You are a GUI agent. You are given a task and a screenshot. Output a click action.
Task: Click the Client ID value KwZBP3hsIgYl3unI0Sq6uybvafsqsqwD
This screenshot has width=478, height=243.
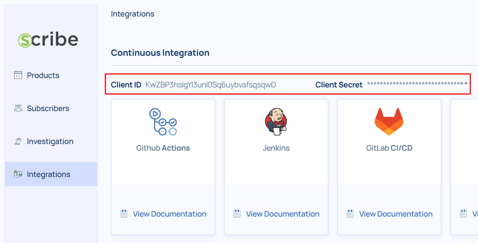coord(211,85)
